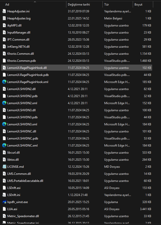Click the Khorio.Common.dll file icon
161x225 pixels.
tap(4, 54)
